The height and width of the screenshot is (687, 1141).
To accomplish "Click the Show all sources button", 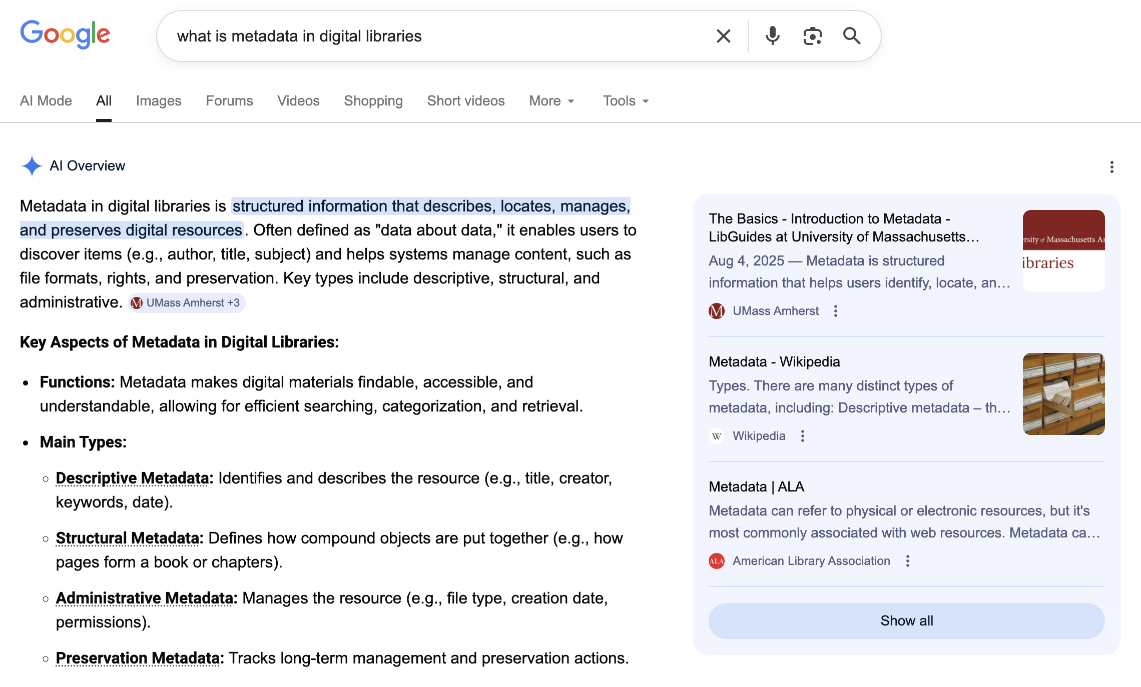I will click(x=906, y=620).
